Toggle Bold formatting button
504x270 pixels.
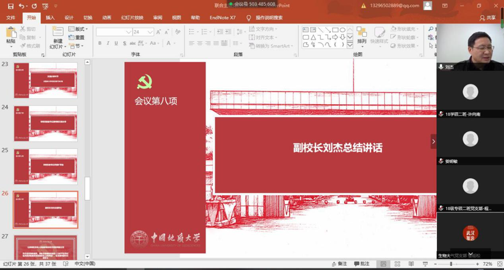pyautogui.click(x=100, y=44)
